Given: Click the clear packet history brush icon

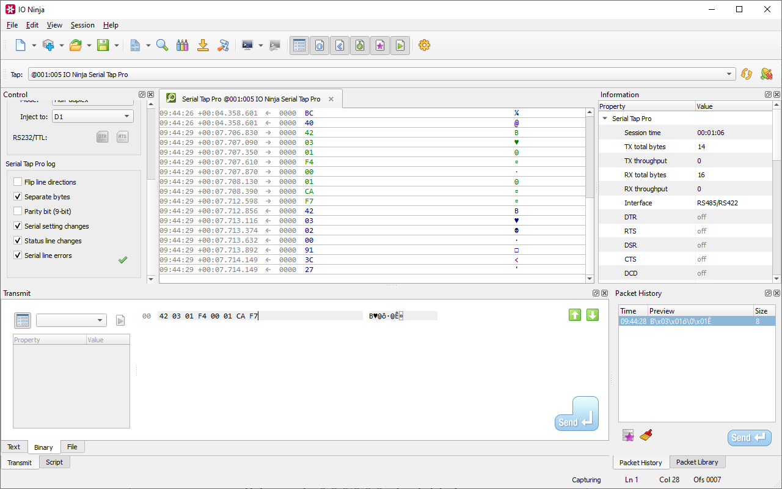Looking at the screenshot, I should [x=646, y=435].
